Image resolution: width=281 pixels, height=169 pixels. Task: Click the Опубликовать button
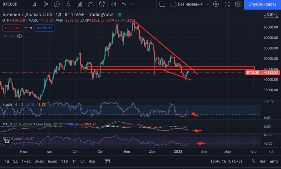click(262, 4)
